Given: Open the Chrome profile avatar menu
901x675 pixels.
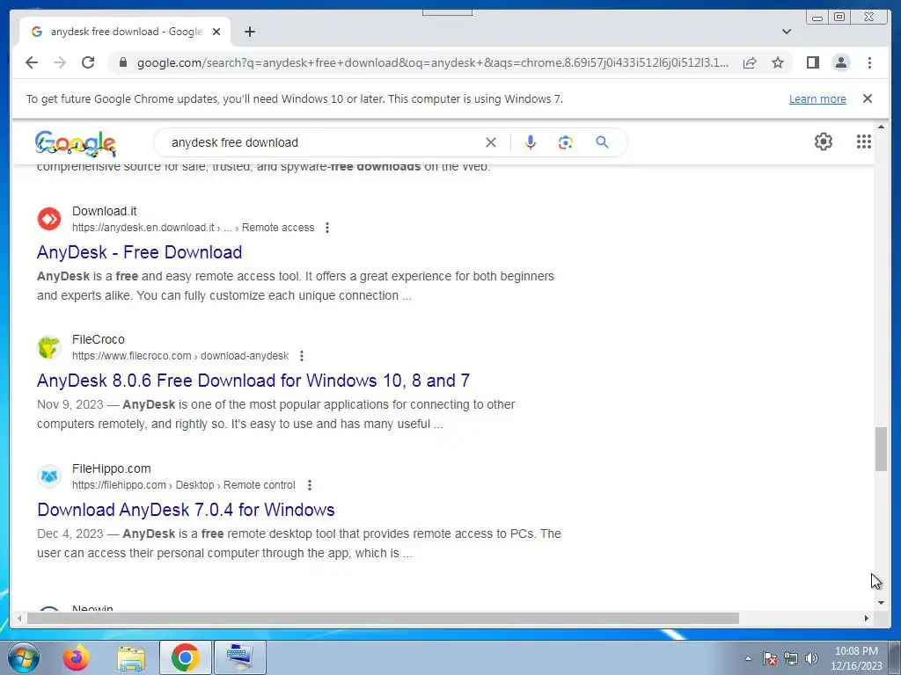Looking at the screenshot, I should [x=840, y=62].
